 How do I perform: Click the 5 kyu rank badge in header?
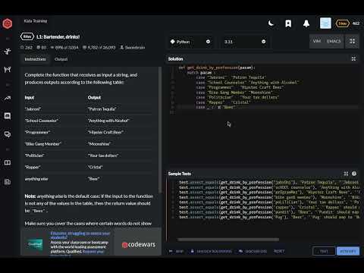coord(342,24)
